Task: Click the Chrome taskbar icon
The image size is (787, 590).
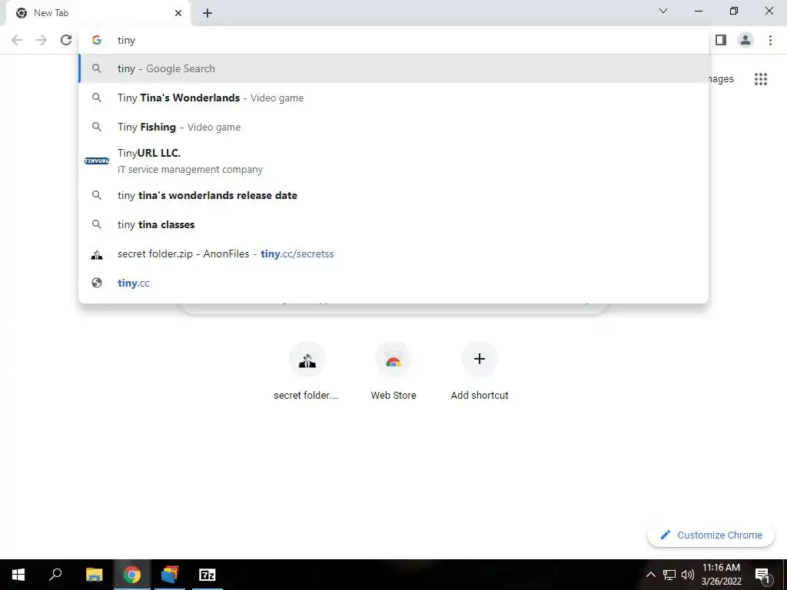Action: tap(132, 575)
